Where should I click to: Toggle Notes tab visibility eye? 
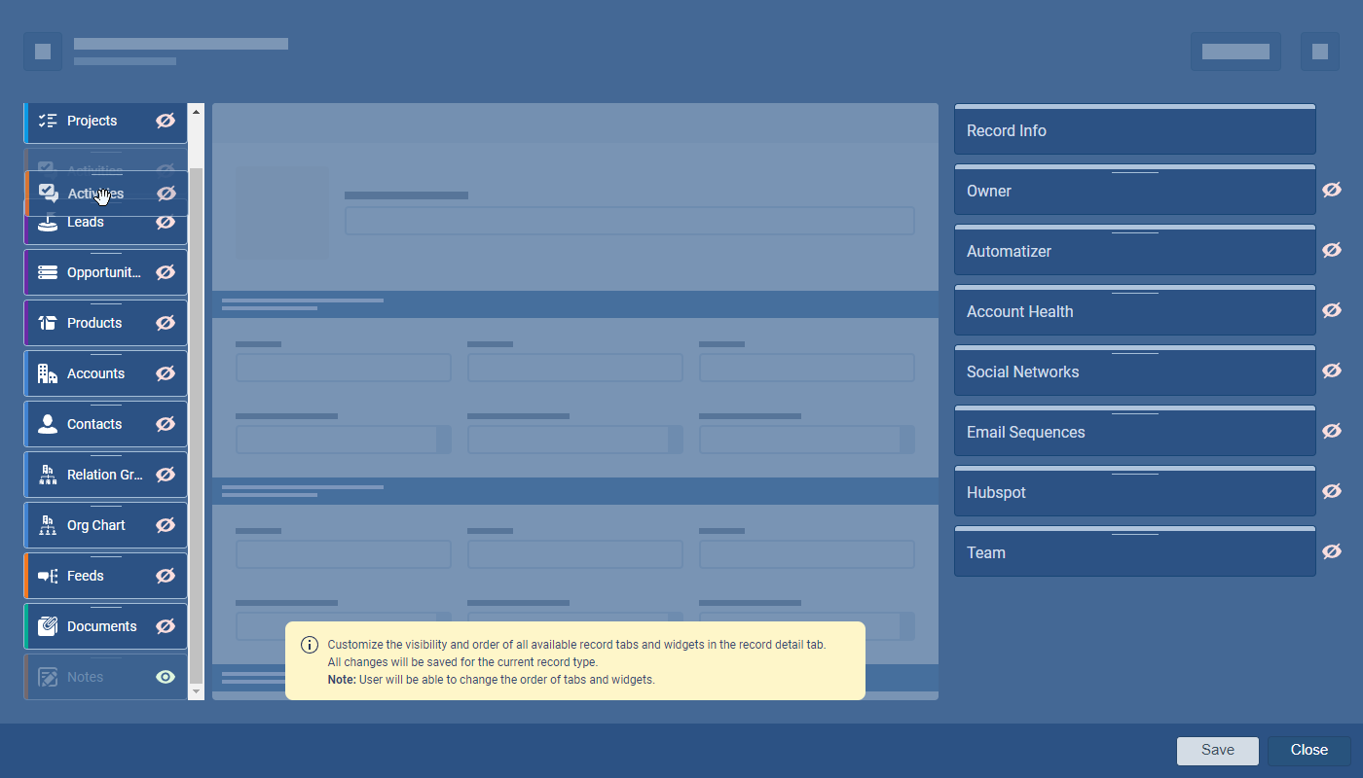166,677
